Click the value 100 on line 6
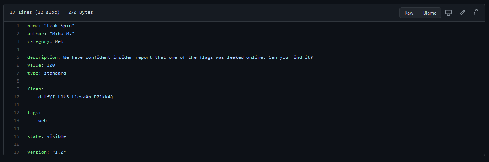The height and width of the screenshot is (162, 489). pos(51,65)
